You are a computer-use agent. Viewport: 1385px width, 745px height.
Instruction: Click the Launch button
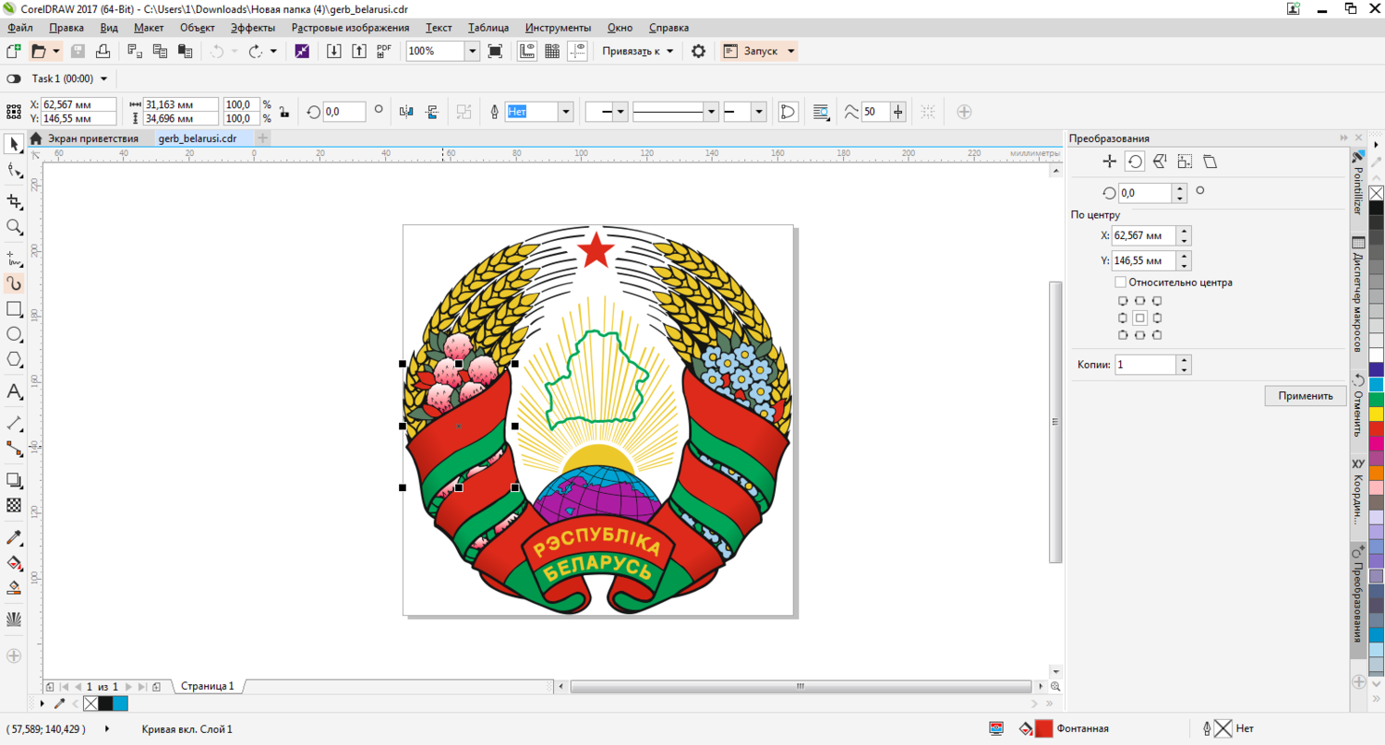(758, 51)
